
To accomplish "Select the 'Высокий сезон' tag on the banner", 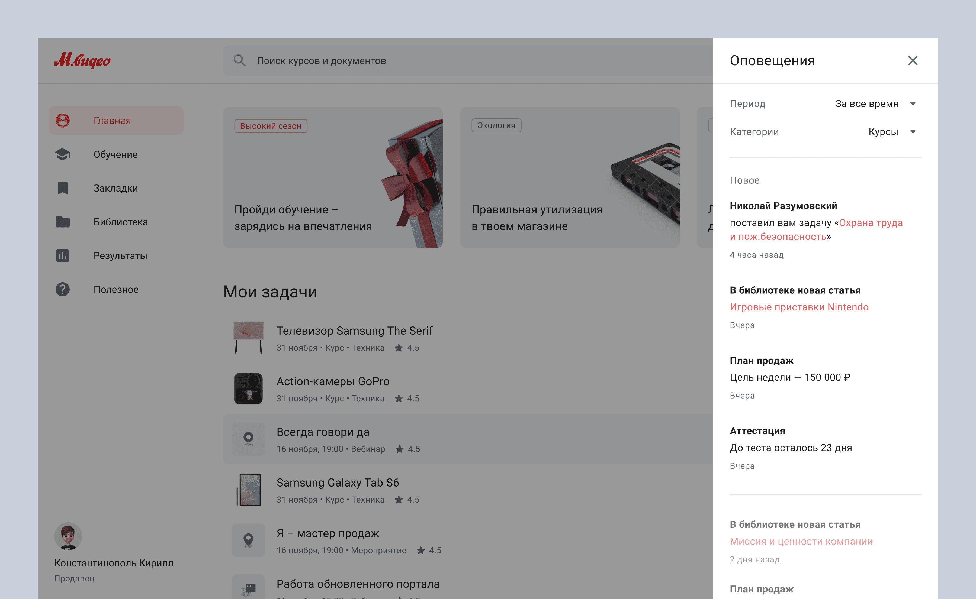I will [x=271, y=126].
